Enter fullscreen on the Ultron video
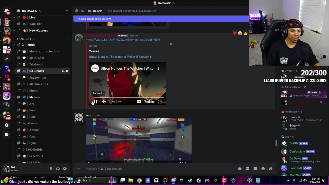Screen dimensions: 329x185 pos(160,102)
